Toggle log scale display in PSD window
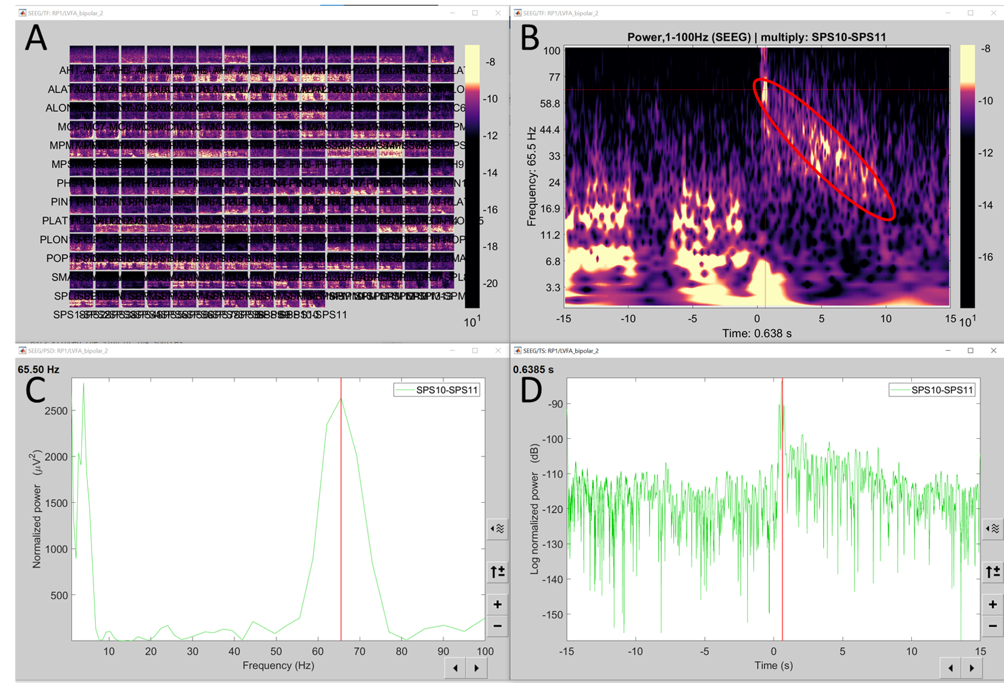1004x683 pixels. pyautogui.click(x=497, y=529)
